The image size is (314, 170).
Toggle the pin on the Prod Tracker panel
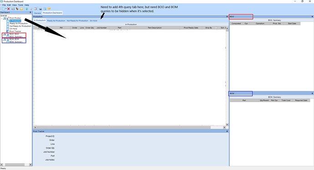click(x=227, y=131)
